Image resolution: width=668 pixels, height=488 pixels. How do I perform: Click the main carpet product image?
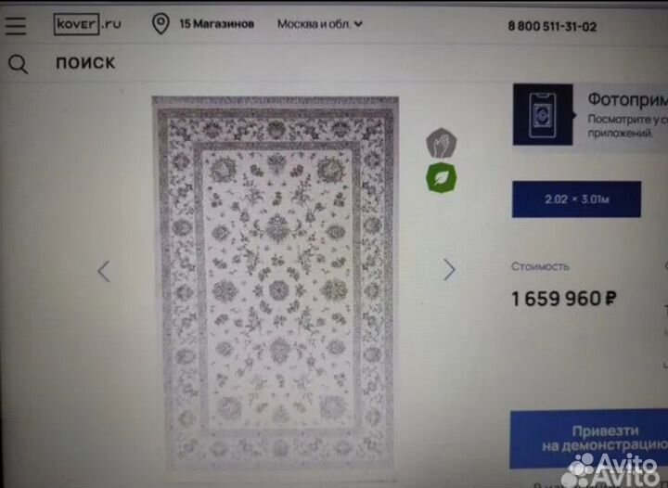(x=276, y=283)
